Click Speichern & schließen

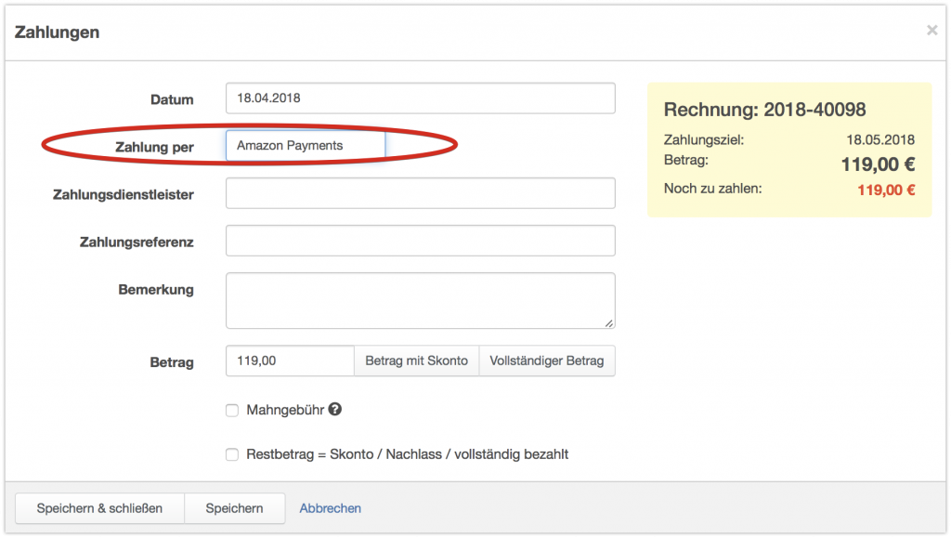pos(99,508)
